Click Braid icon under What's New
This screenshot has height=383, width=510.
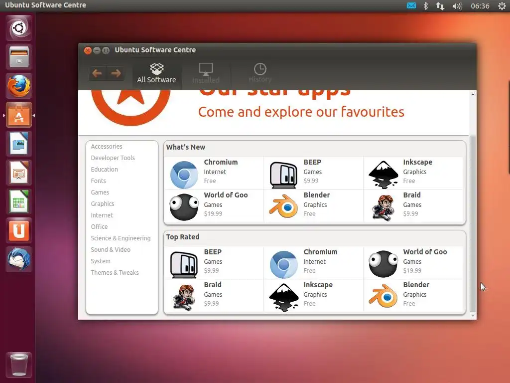coord(383,208)
